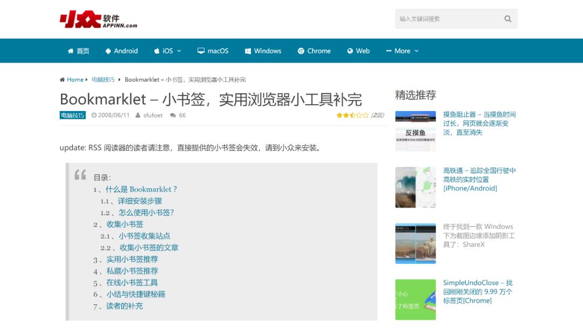Select the Windows logo icon in the navbar
Image resolution: width=583 pixels, height=328 pixels.
tap(247, 51)
